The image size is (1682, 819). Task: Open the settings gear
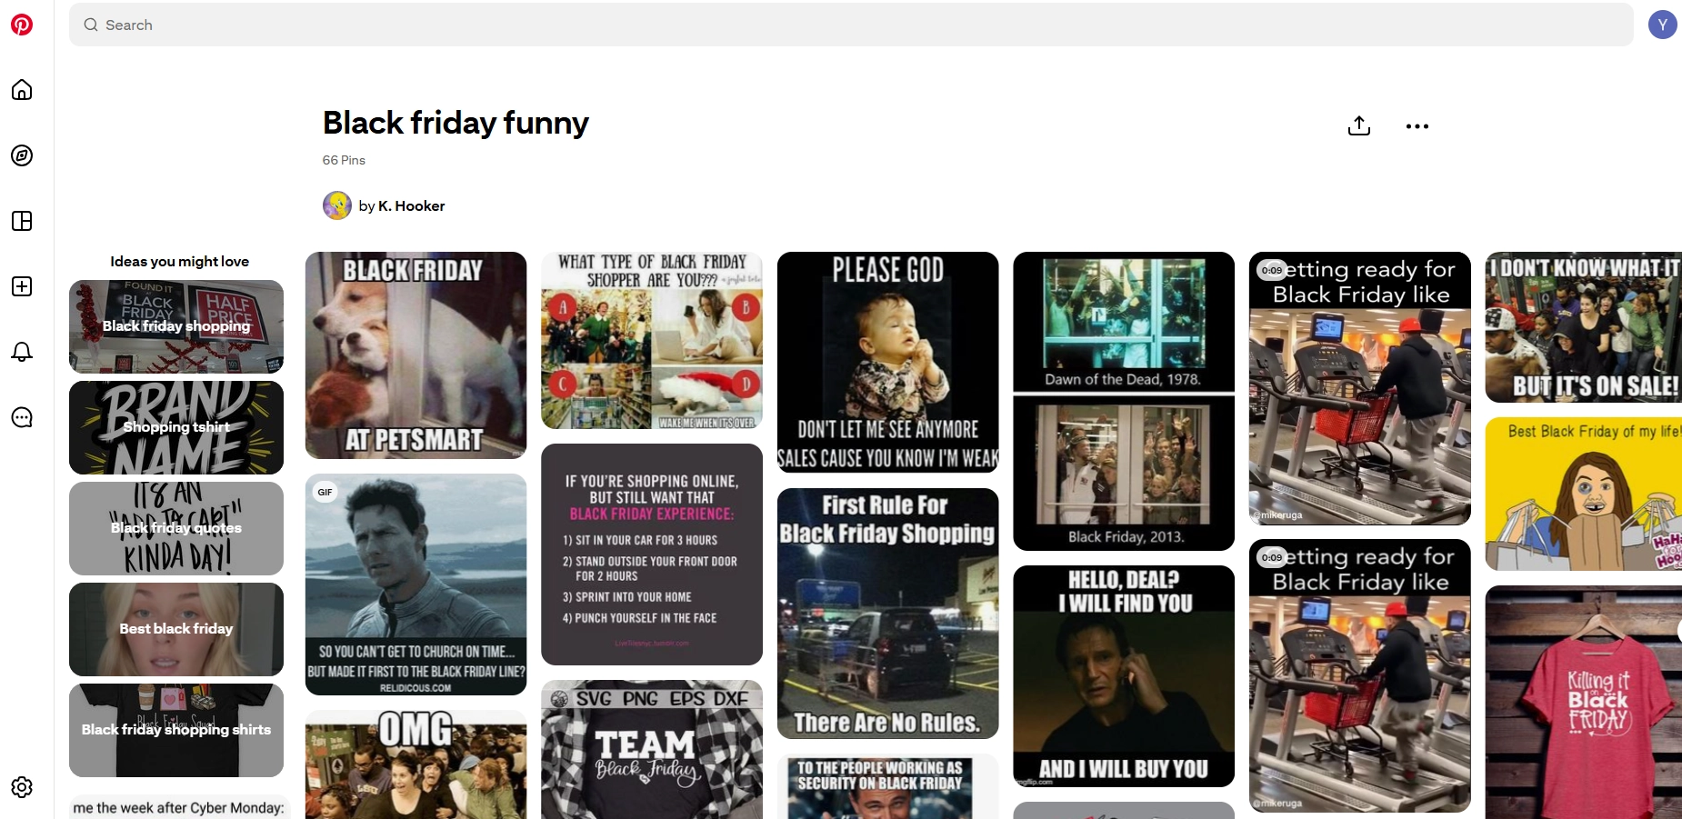click(x=22, y=787)
